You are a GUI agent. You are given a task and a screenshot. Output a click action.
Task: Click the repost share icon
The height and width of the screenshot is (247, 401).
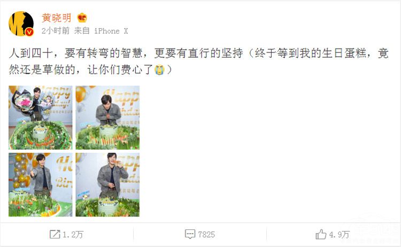(55, 234)
